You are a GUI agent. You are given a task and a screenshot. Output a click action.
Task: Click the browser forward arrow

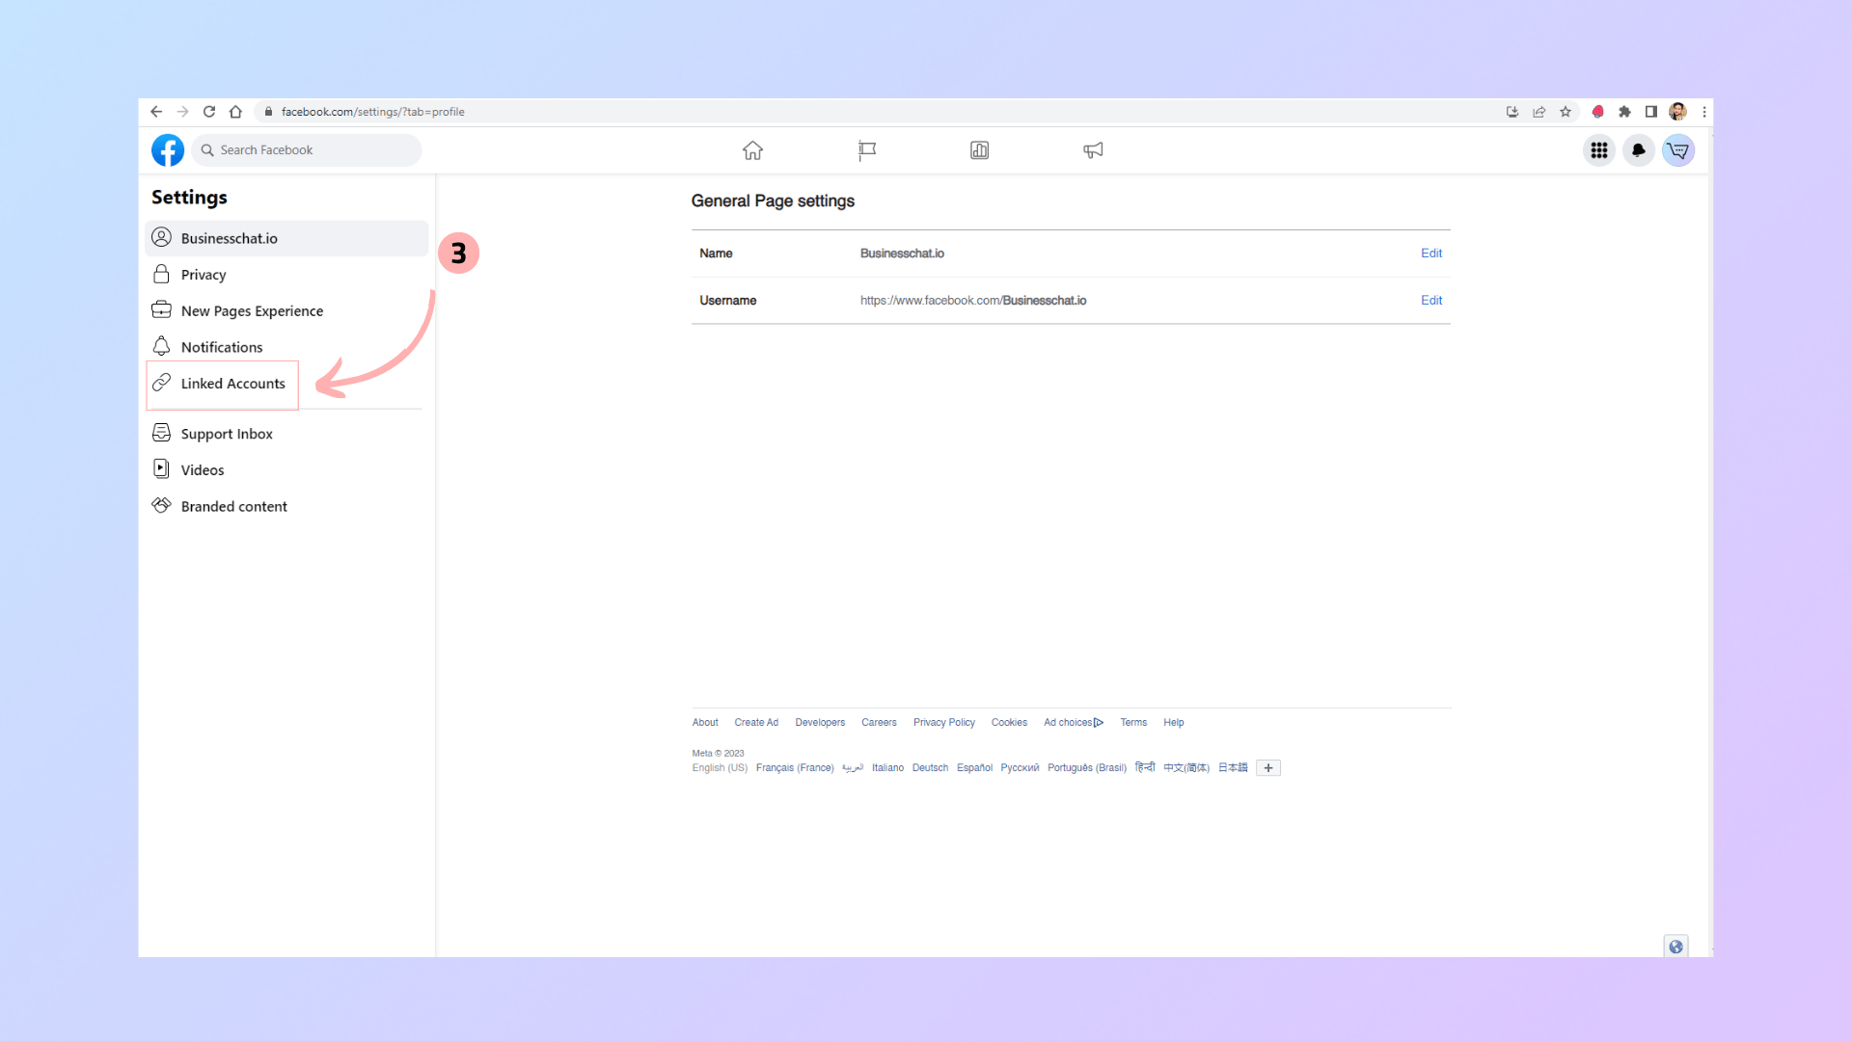tap(182, 112)
